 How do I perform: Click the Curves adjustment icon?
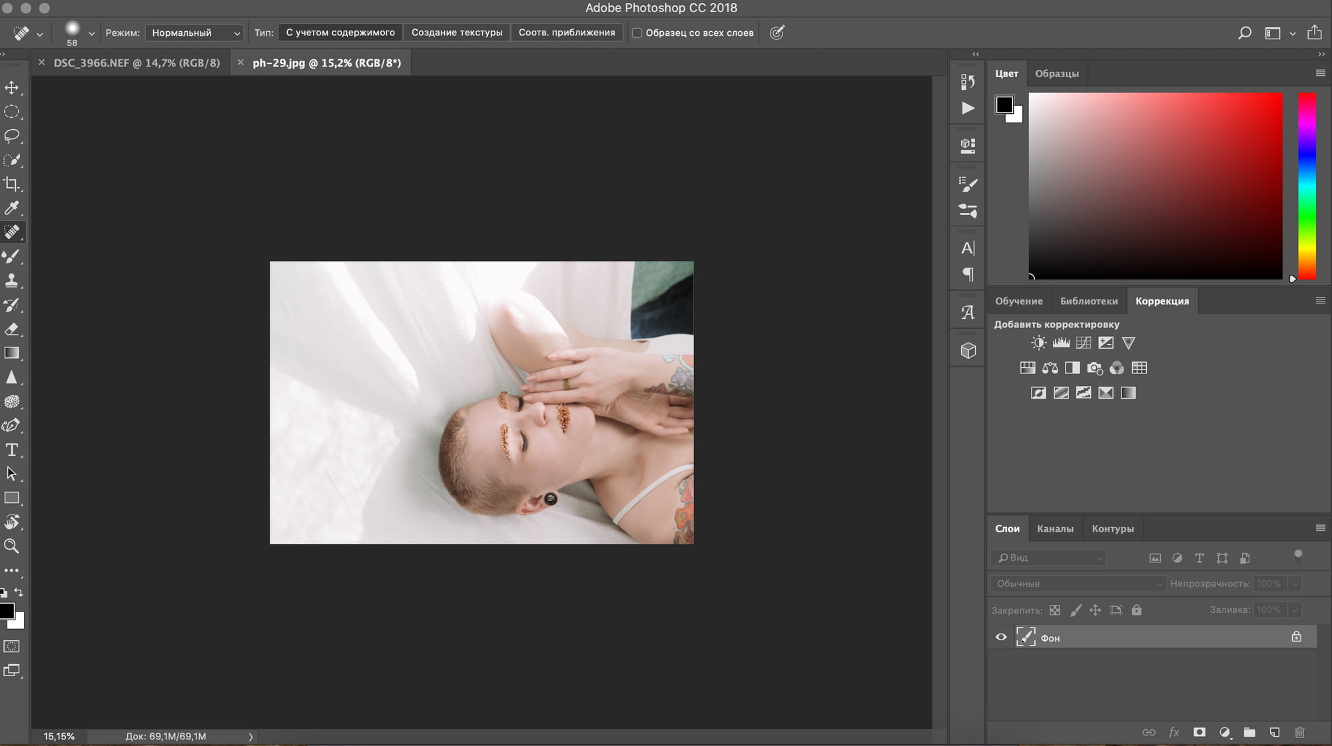1083,342
